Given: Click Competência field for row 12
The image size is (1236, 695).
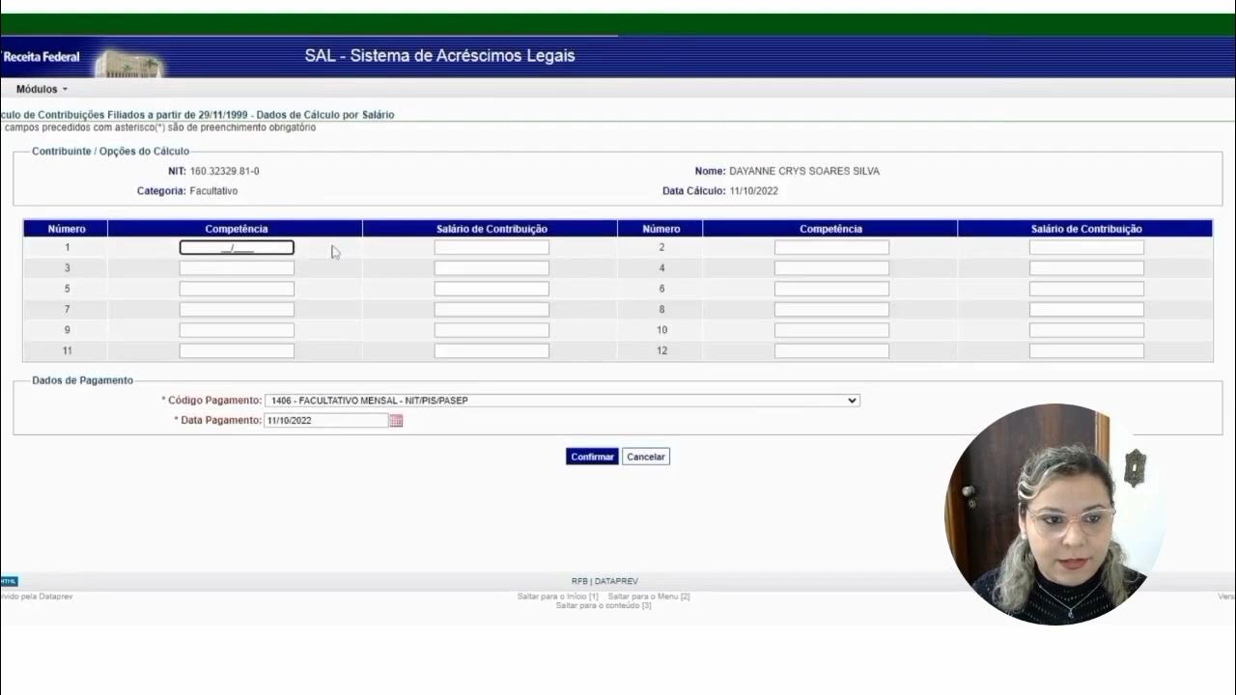Looking at the screenshot, I should [x=831, y=351].
